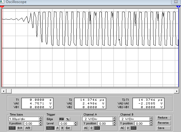Increase Channel A Y position
Image resolution: width=181 pixels, height=132 pixels.
[114, 123]
